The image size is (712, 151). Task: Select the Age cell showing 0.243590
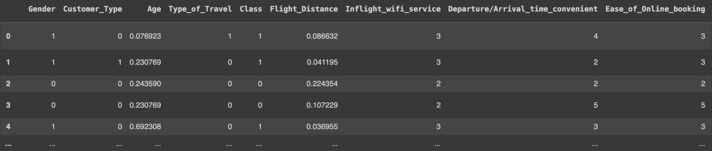pyautogui.click(x=145, y=83)
